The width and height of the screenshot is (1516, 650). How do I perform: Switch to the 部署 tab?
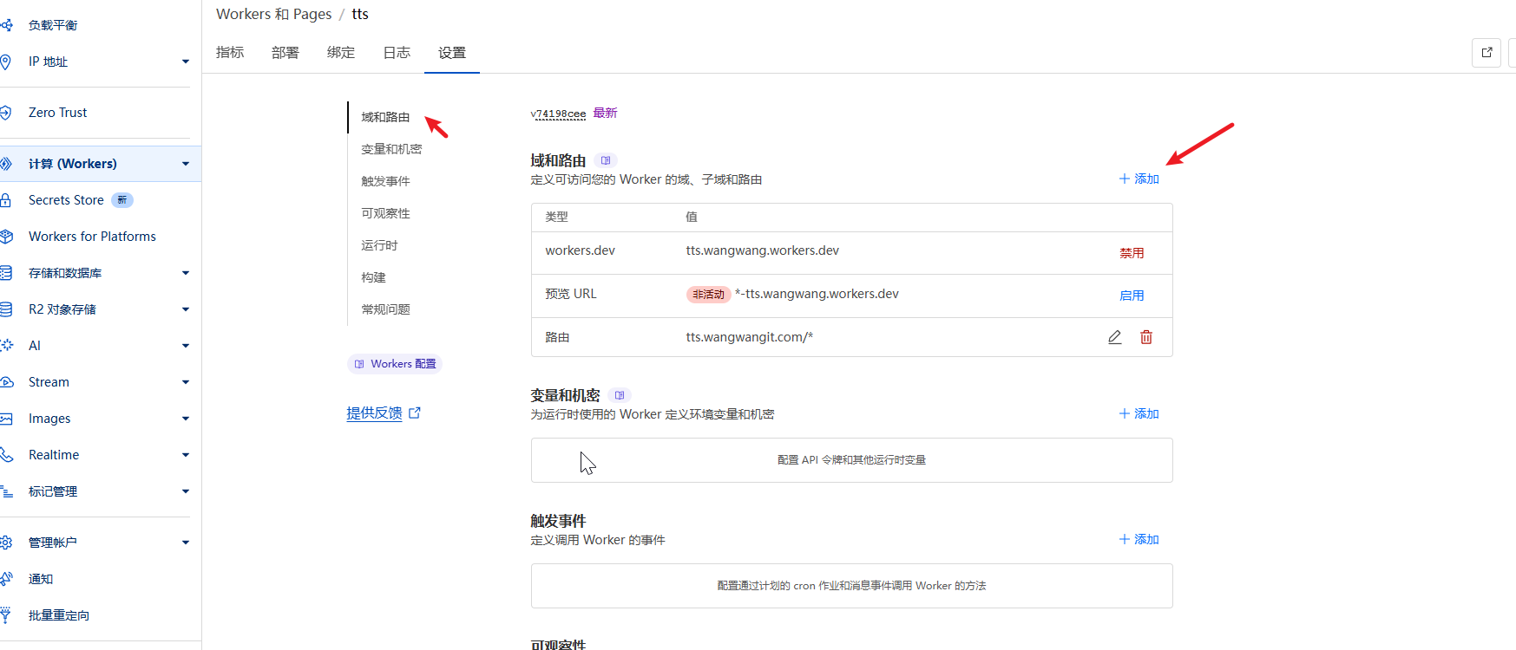(x=285, y=53)
